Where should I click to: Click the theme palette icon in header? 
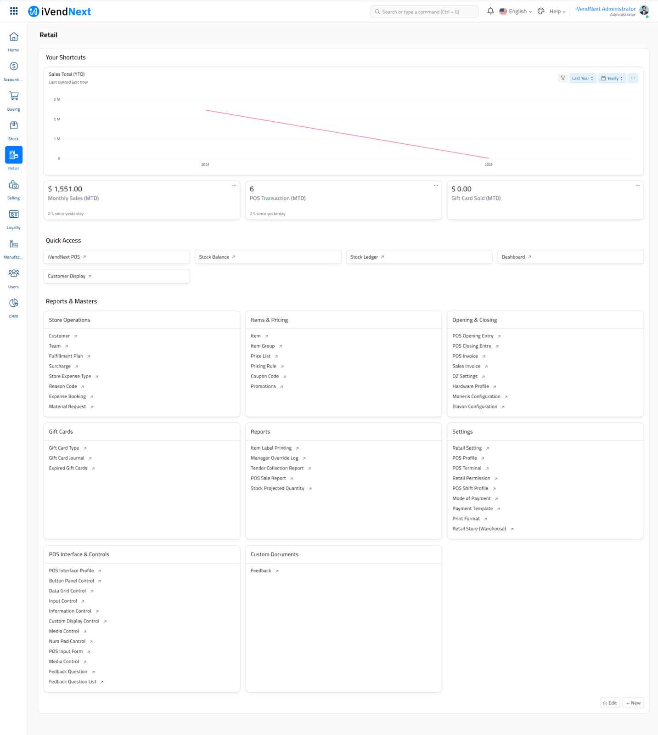coord(541,11)
